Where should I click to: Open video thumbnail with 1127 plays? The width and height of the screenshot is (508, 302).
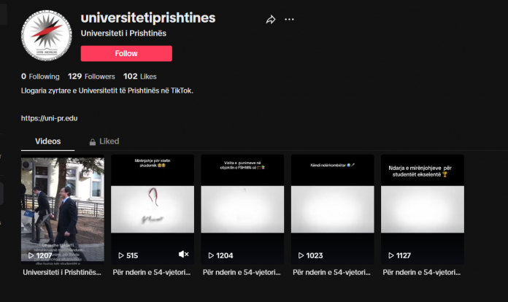click(x=423, y=209)
